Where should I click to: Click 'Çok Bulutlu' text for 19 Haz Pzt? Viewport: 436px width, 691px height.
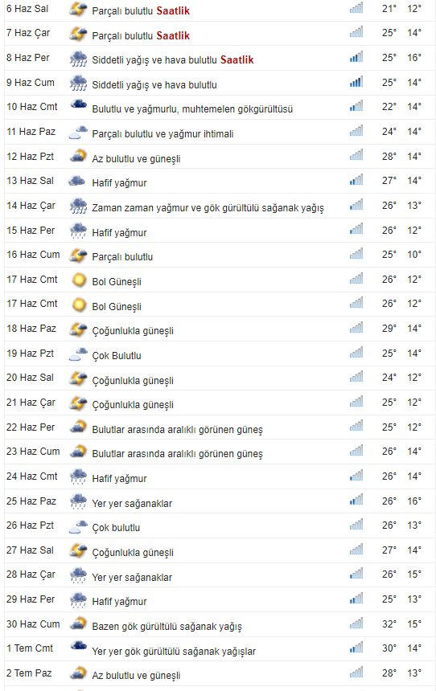tap(117, 356)
